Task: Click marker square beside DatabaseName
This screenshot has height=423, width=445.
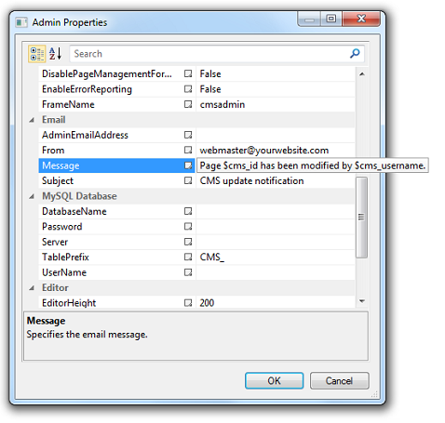Action: [x=188, y=211]
